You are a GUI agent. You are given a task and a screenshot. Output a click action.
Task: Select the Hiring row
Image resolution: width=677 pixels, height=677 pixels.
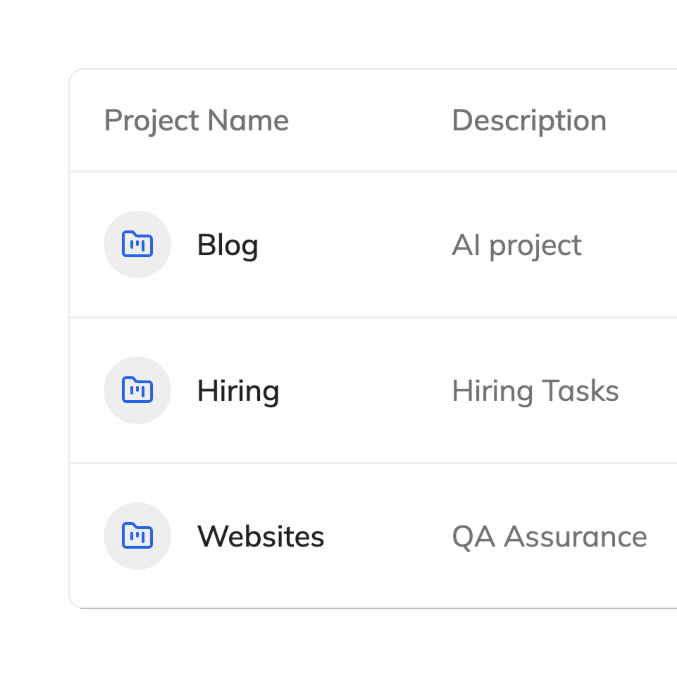pyautogui.click(x=338, y=391)
